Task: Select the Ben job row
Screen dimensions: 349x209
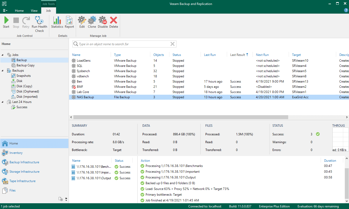Action: click(209, 82)
